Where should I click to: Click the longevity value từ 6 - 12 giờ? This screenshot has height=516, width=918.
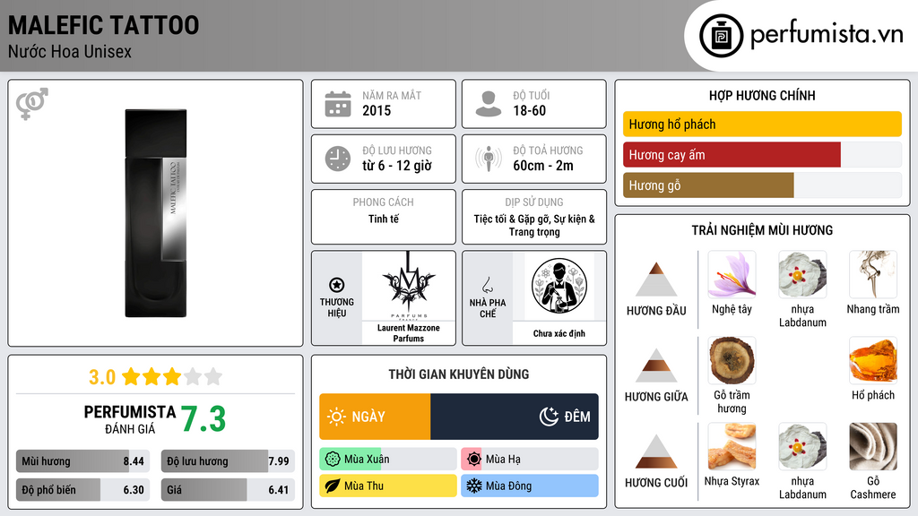coord(397,166)
